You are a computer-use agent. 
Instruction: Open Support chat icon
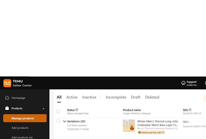(183, 83)
